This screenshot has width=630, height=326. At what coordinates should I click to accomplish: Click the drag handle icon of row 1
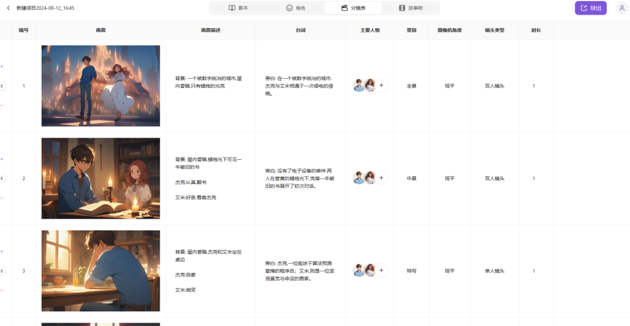pyautogui.click(x=2, y=86)
